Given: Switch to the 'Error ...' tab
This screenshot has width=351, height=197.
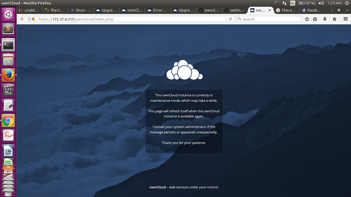Looking at the screenshot, I should [x=158, y=10].
